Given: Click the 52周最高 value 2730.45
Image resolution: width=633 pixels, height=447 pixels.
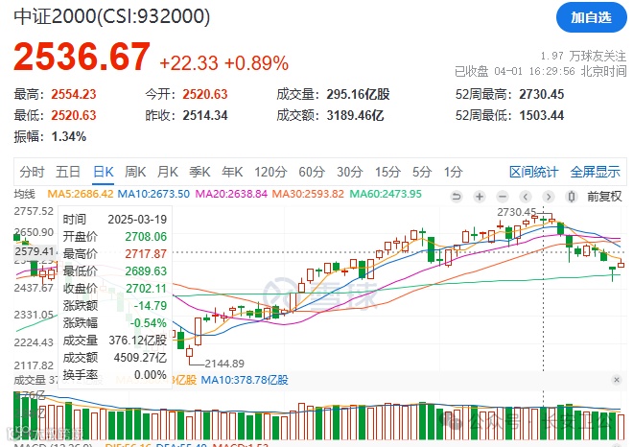Looking at the screenshot, I should coord(541,95).
